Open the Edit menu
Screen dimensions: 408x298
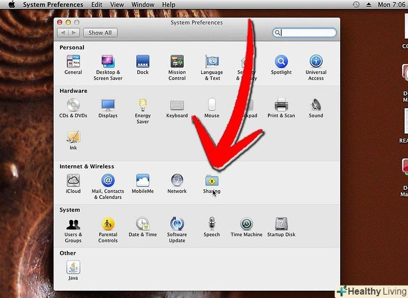[96, 4]
